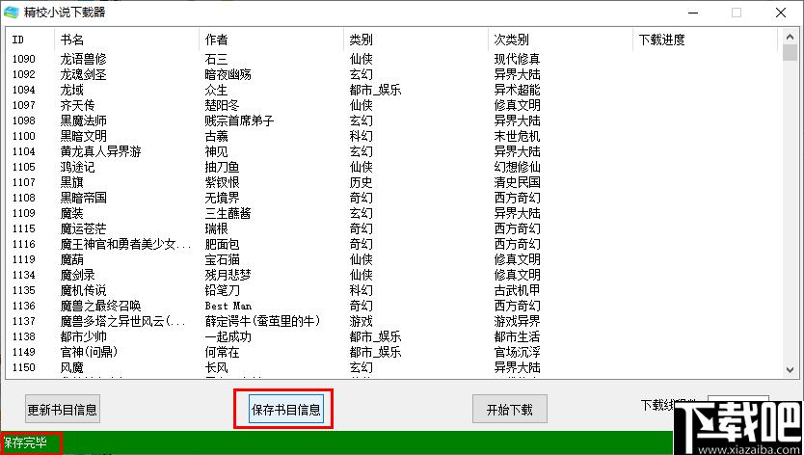Click sub-category 清史民国
804x455 pixels.
(x=517, y=182)
